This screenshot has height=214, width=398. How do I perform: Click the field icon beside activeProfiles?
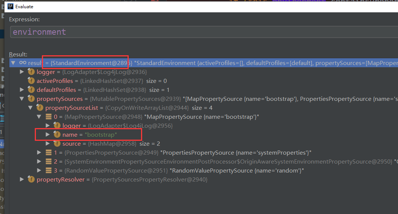coord(31,81)
